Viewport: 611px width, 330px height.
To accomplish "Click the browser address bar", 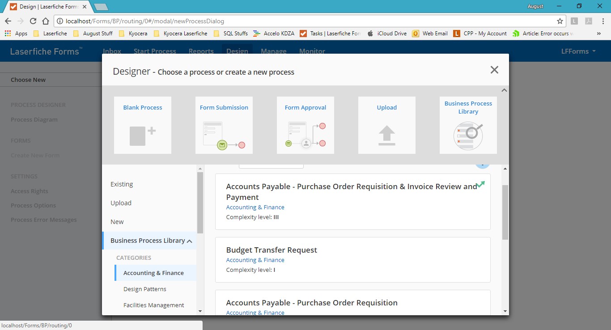I will click(x=309, y=21).
